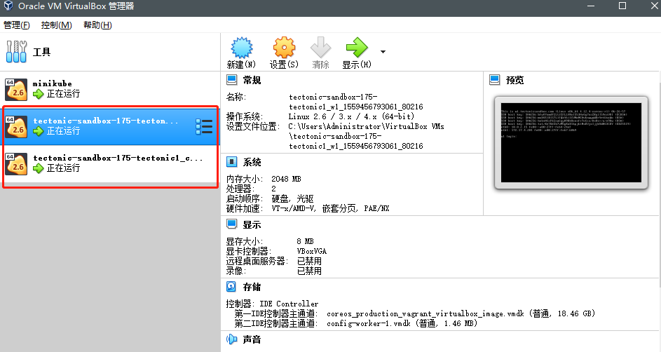Open dropdown arrow next to Show button
661x352 pixels.
383,52
